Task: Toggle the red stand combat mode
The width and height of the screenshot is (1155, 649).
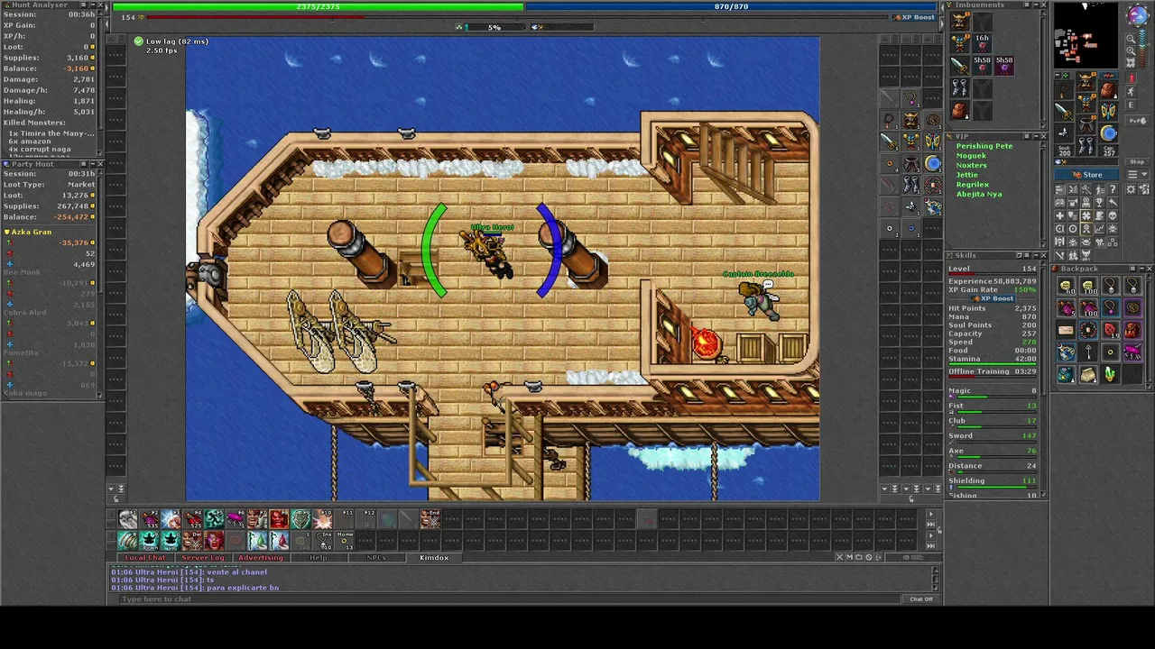Action: [x=1131, y=78]
